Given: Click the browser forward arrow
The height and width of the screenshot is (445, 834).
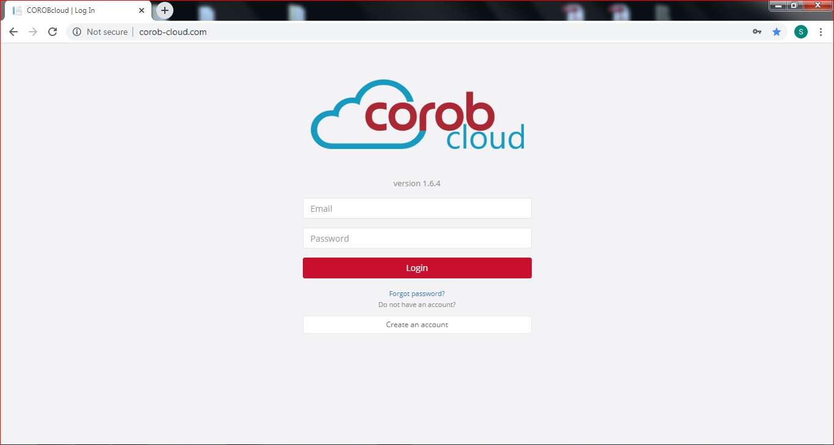Looking at the screenshot, I should coord(33,32).
